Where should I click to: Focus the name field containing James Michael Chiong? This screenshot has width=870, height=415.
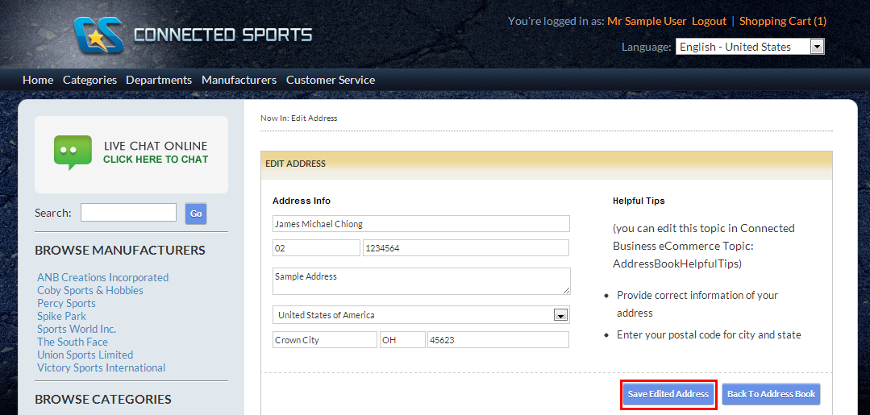click(x=421, y=224)
